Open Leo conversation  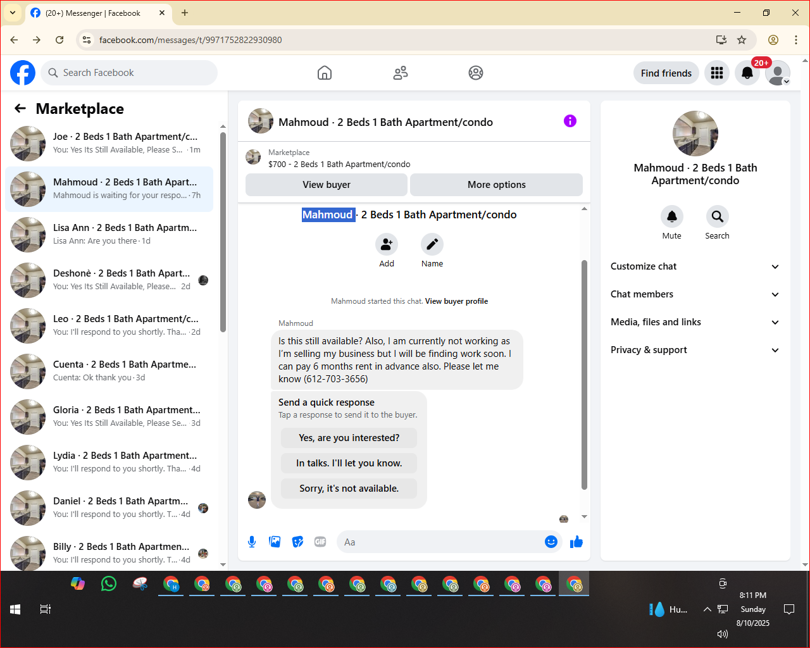(x=109, y=326)
